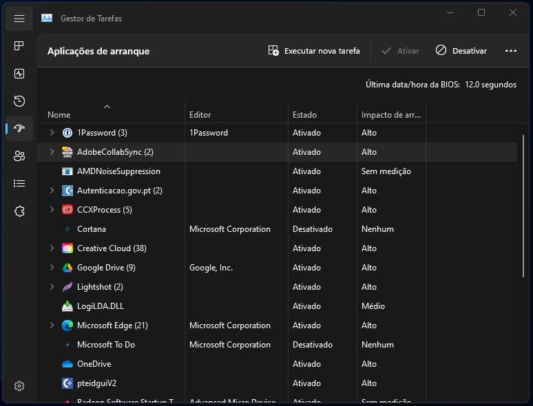Open the Details list page in sidebar

tap(19, 184)
